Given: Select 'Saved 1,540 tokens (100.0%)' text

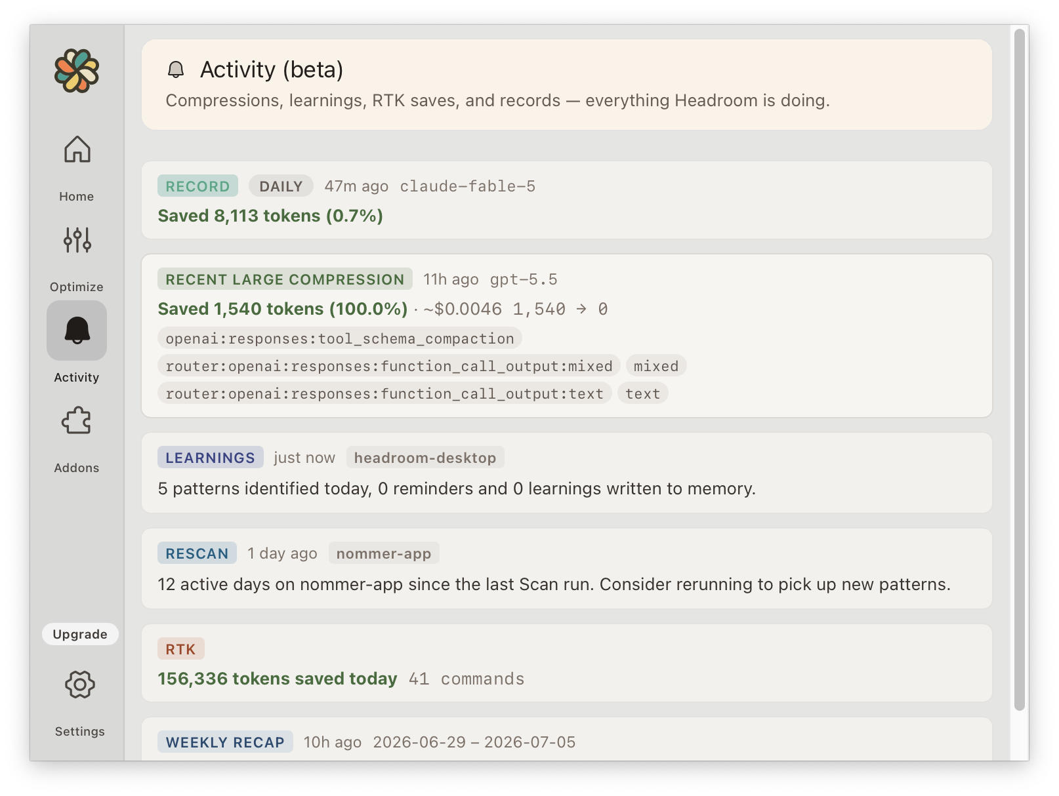Looking at the screenshot, I should [x=283, y=309].
